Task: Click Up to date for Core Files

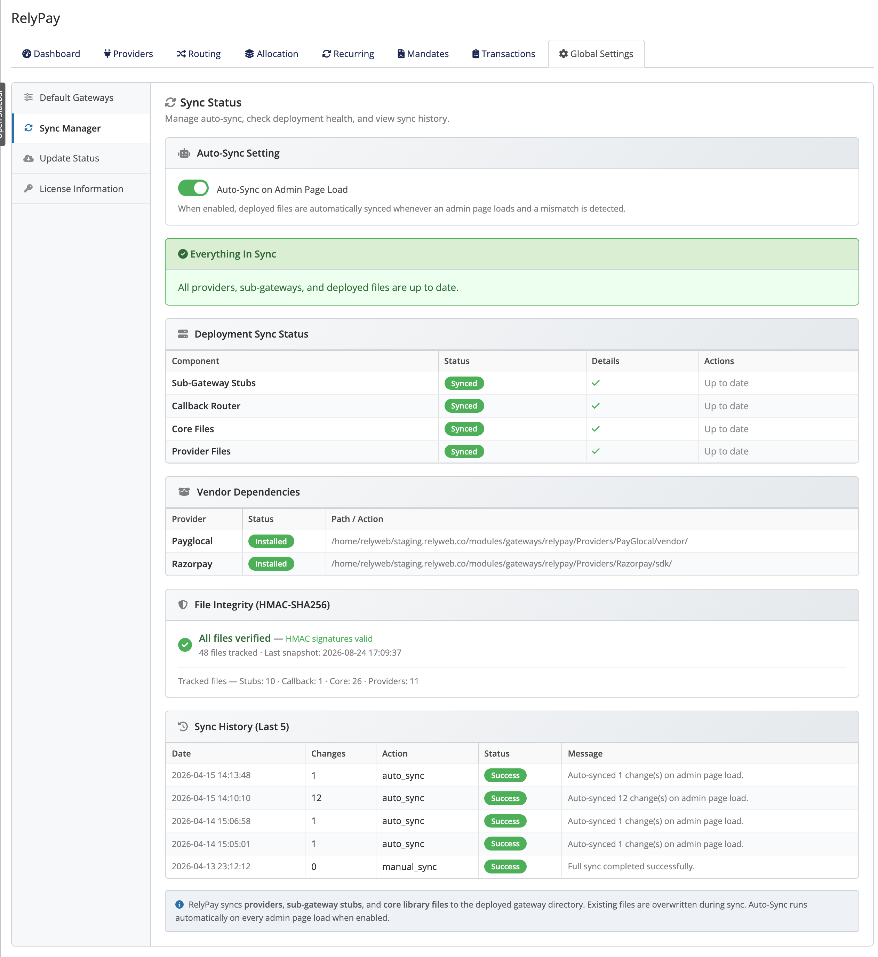Action: [726, 429]
